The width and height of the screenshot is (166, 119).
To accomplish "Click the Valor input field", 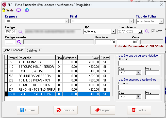I will (128, 42).
